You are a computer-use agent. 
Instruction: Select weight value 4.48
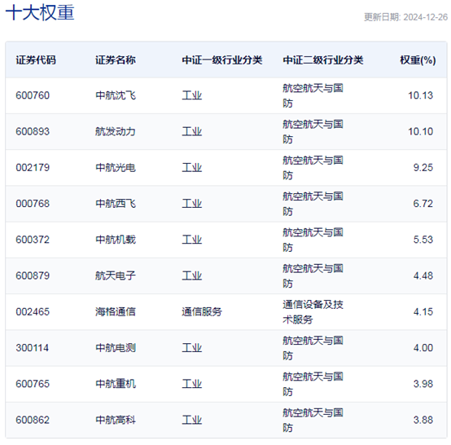423,275
